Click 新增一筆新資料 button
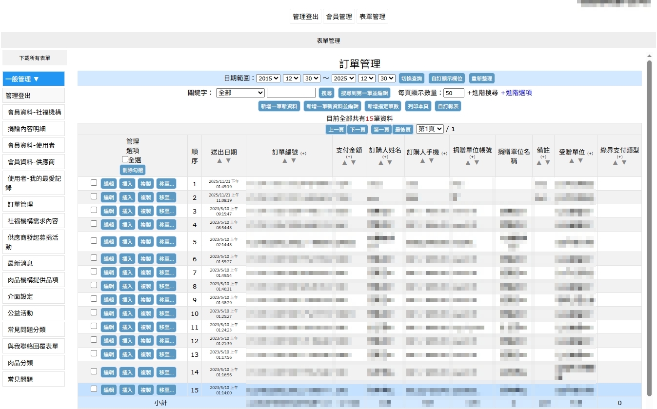This screenshot has height=409, width=657. 279,106
